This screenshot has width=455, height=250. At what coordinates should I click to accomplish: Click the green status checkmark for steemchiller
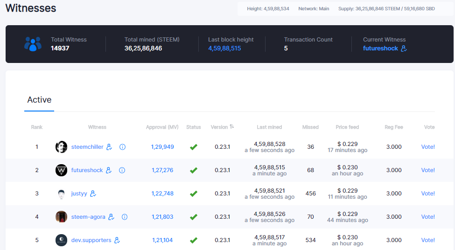pyautogui.click(x=194, y=147)
